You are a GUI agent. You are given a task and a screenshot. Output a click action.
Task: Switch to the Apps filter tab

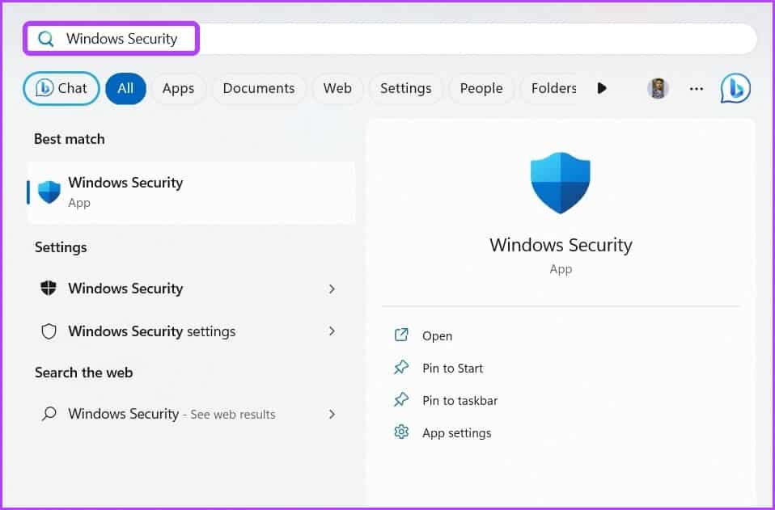coord(178,88)
